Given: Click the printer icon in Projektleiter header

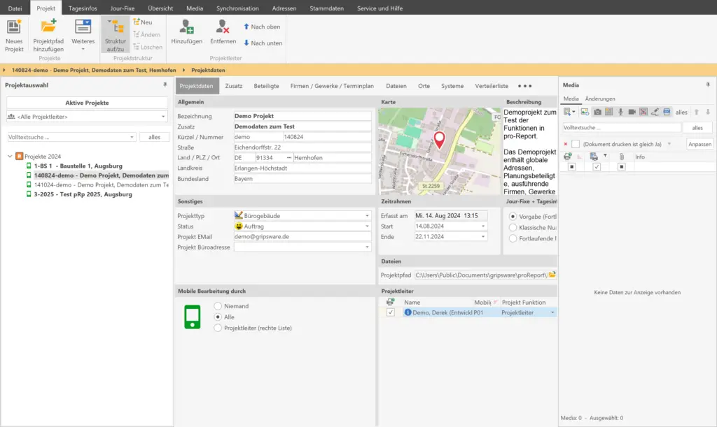Looking at the screenshot, I should point(390,302).
